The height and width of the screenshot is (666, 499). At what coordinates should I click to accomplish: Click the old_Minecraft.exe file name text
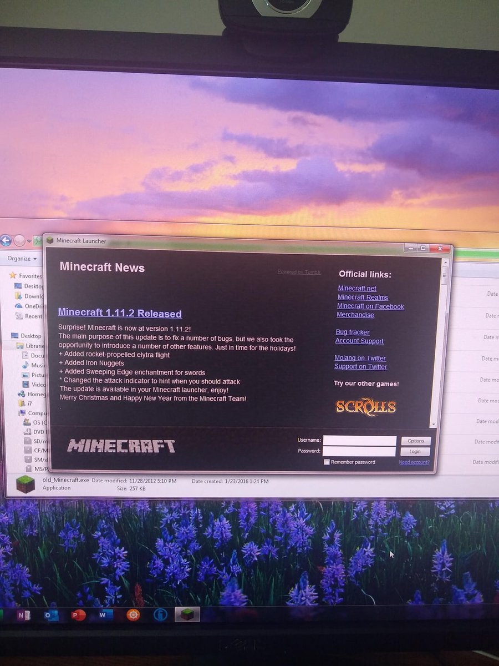(65, 480)
